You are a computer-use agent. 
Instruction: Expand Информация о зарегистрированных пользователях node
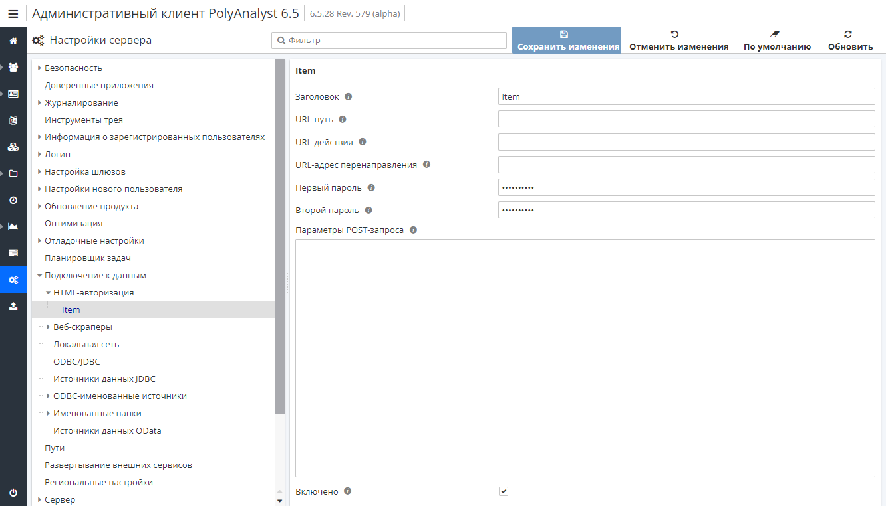pos(40,137)
